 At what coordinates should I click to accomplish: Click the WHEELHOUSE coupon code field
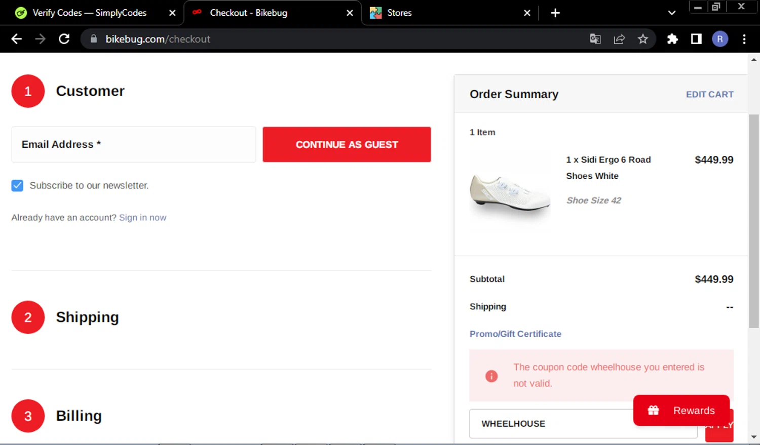coord(583,423)
